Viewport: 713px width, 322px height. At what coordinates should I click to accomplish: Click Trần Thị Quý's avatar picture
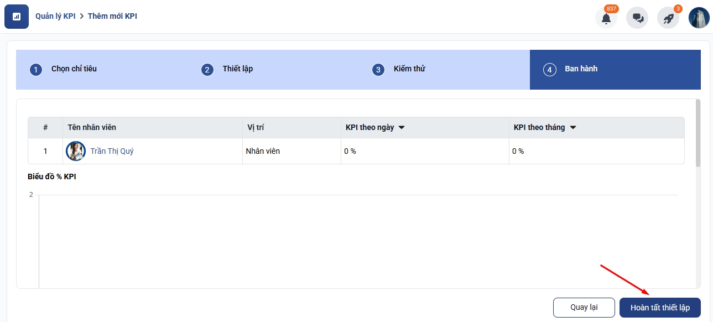click(76, 151)
